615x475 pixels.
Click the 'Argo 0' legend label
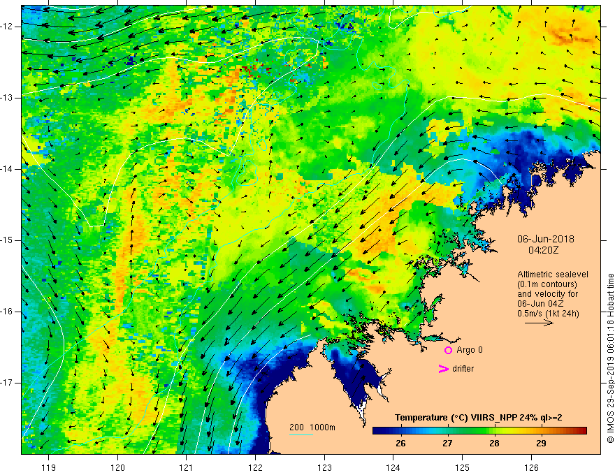pos(470,350)
